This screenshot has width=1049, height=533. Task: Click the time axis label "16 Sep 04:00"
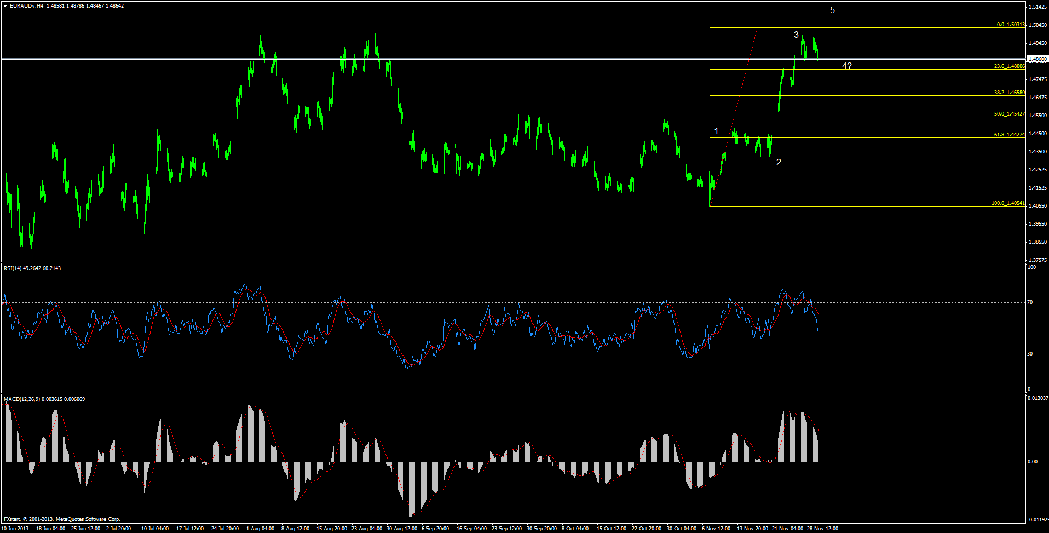[471, 529]
